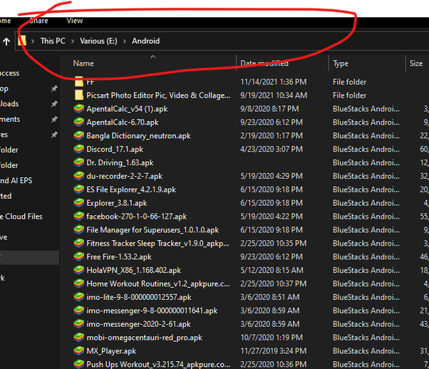Expand chevron after Various (E:) breadcrumb
The image size is (429, 369).
tap(125, 41)
